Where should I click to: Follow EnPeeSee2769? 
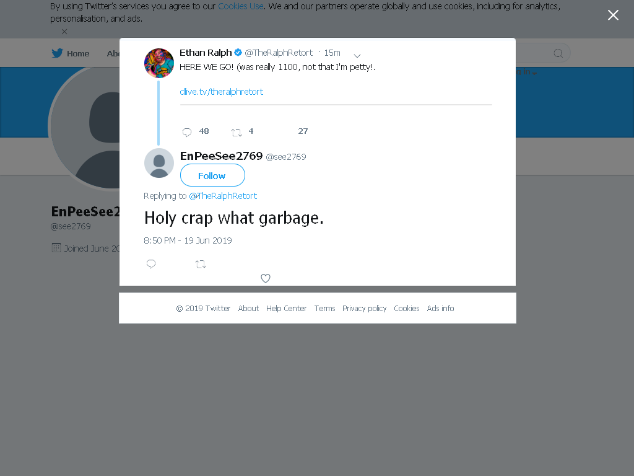click(212, 175)
